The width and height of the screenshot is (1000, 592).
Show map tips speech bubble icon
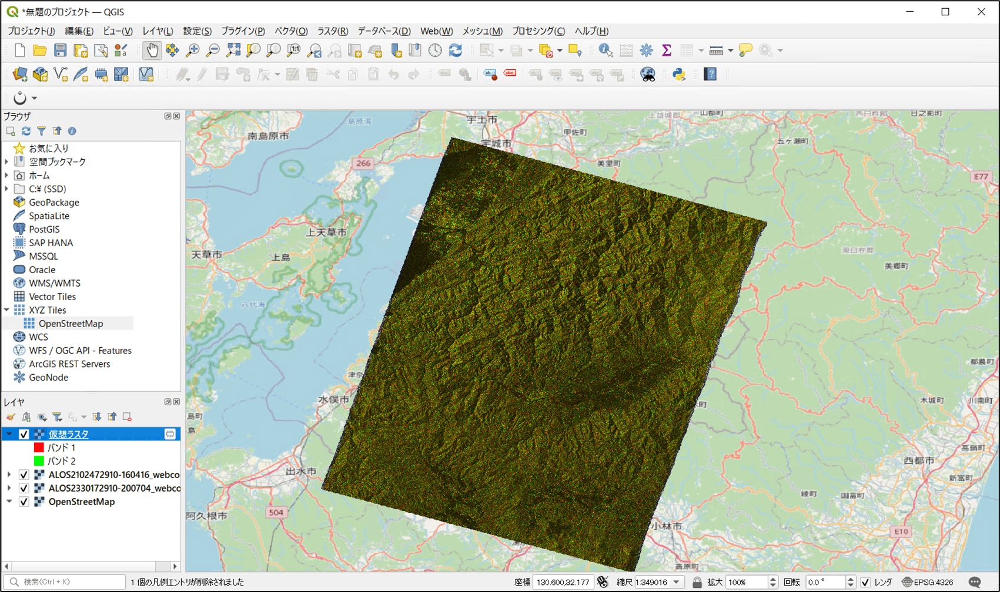tap(745, 51)
